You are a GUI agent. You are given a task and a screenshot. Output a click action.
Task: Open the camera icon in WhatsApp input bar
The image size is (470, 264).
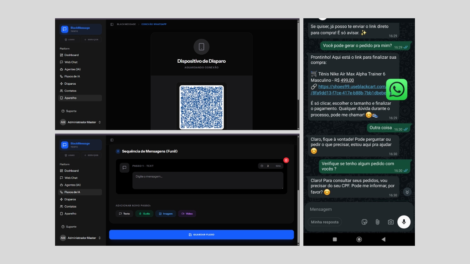391,222
